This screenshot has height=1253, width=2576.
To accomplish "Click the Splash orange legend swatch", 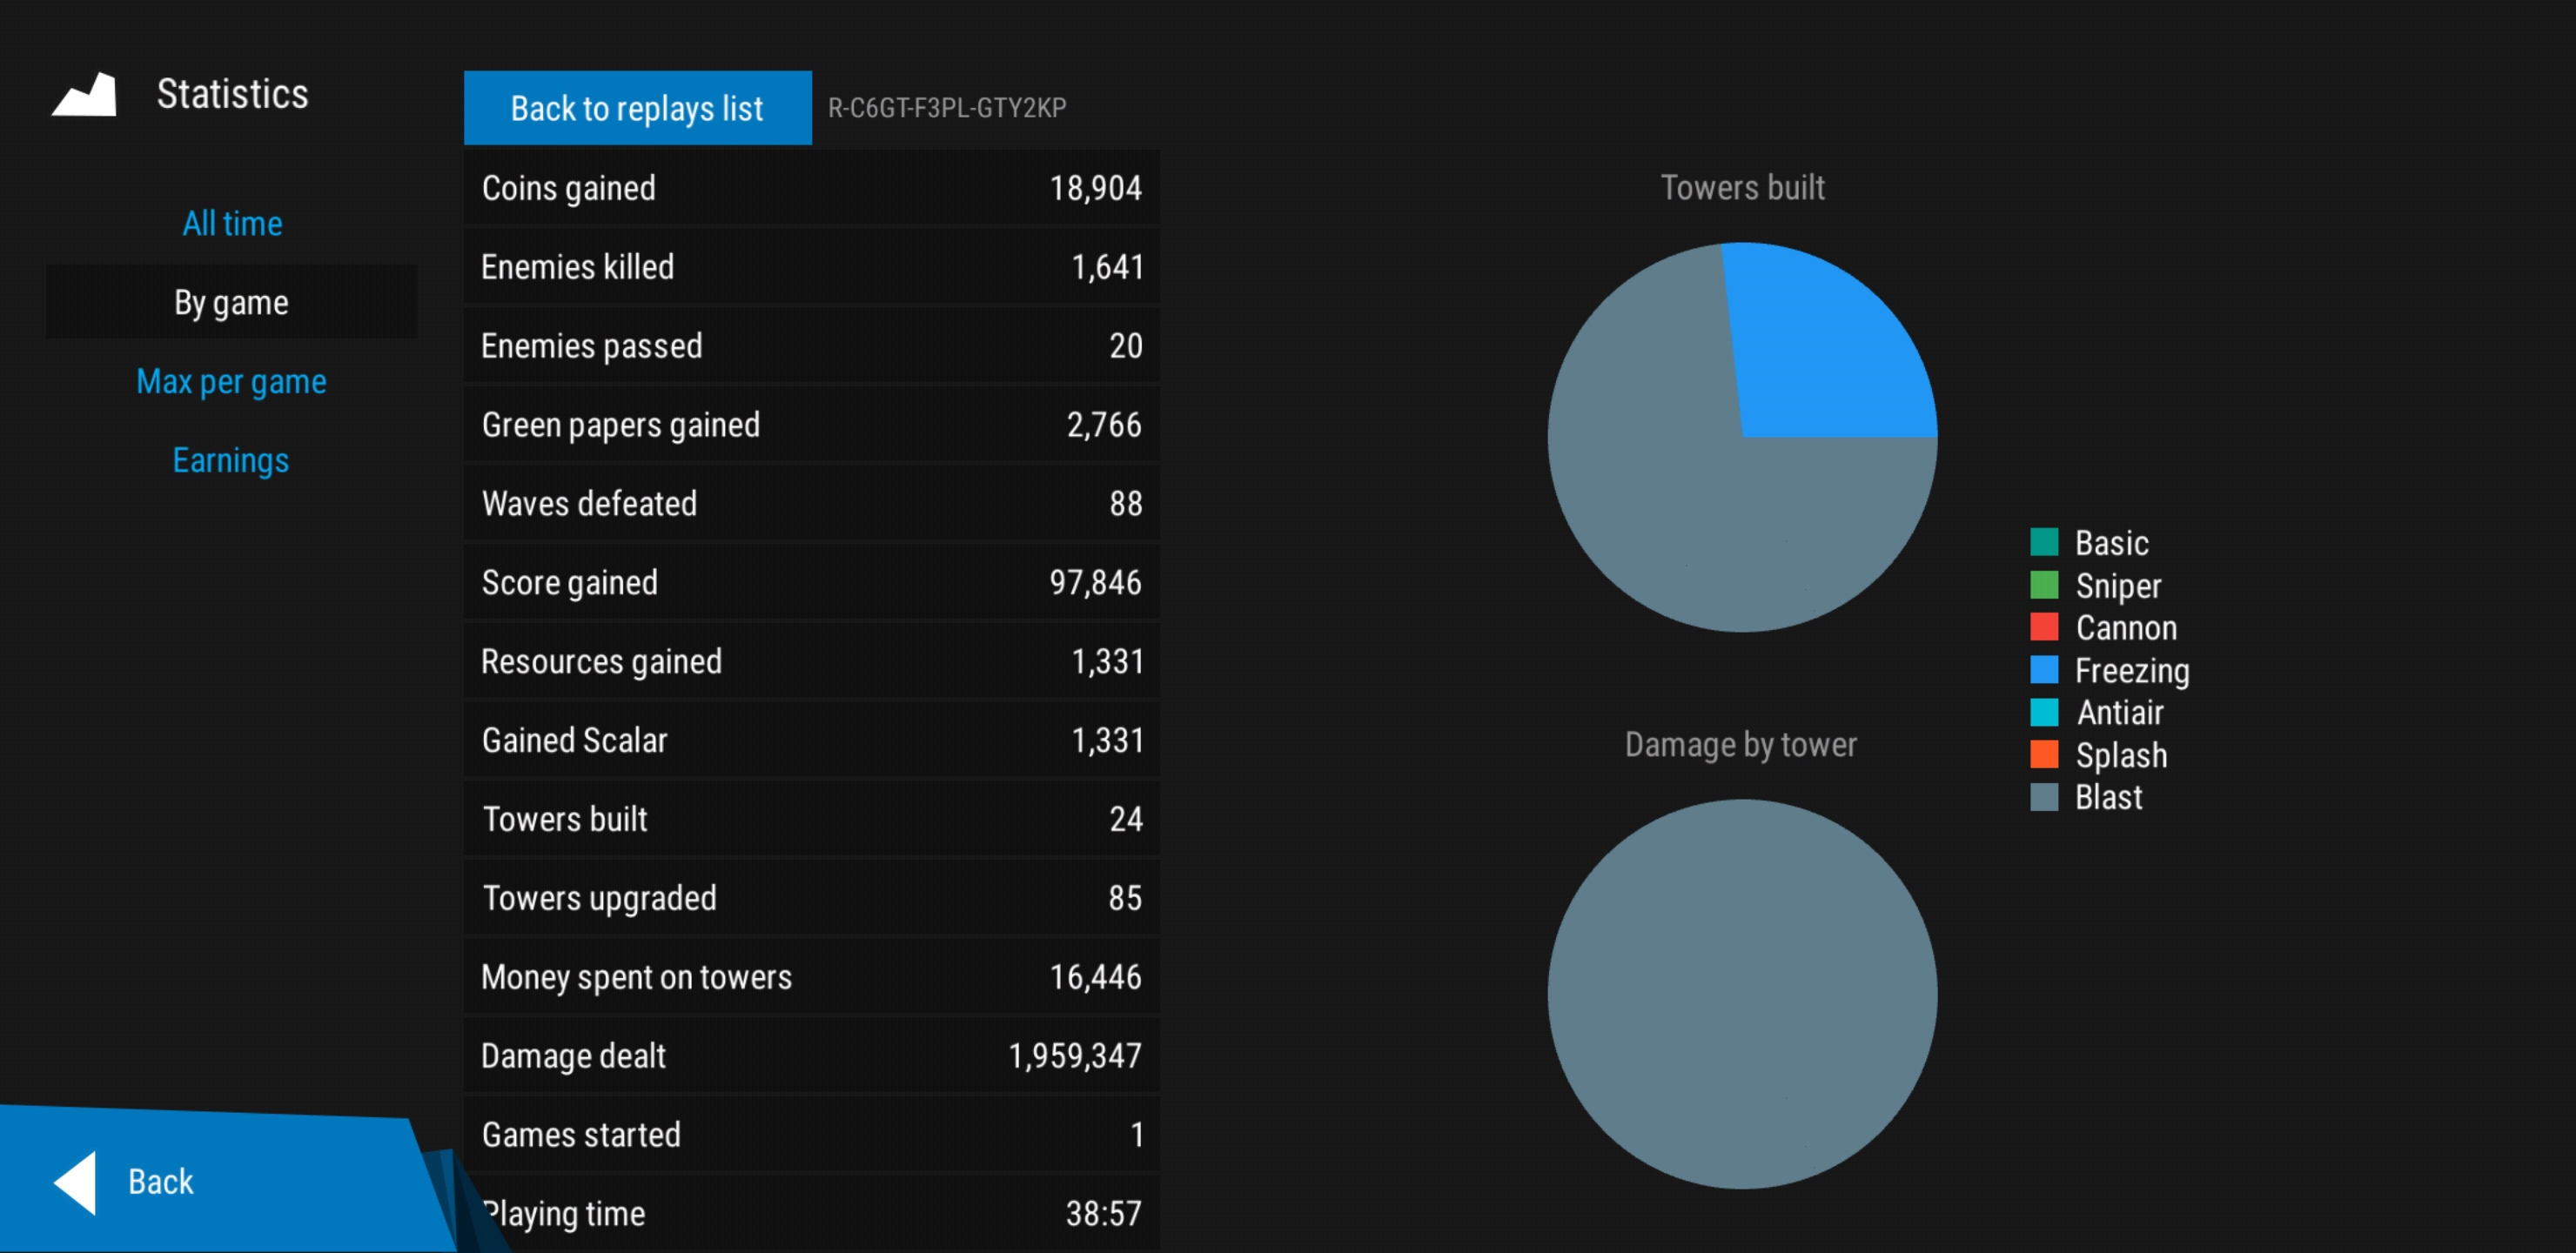I will tap(2043, 754).
